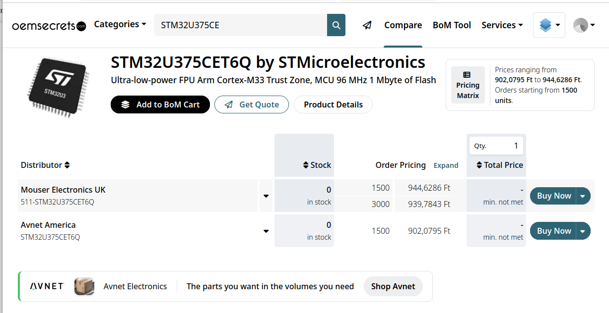Expand Mouser Electronics UK row details
609x313 pixels.
click(266, 196)
